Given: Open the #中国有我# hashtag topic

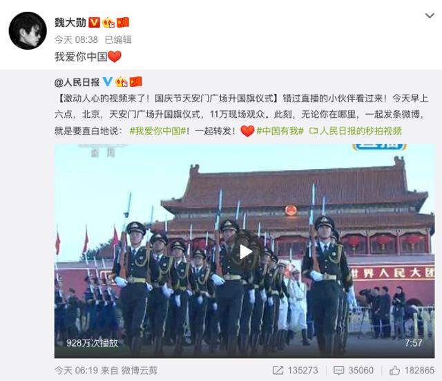Looking at the screenshot, I should [x=280, y=131].
